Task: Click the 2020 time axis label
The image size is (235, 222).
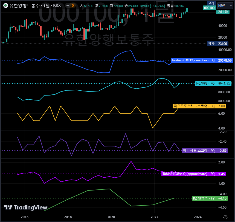Action: (111, 217)
